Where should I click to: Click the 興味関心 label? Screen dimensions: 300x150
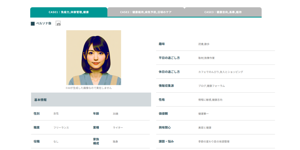click(x=165, y=127)
